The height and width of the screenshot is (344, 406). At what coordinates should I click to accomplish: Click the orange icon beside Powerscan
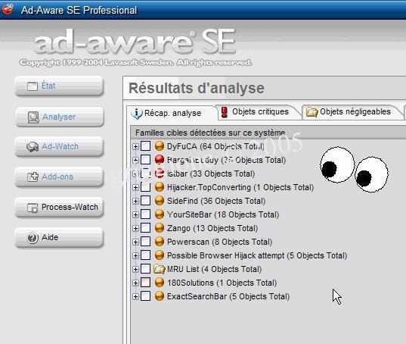pos(160,242)
